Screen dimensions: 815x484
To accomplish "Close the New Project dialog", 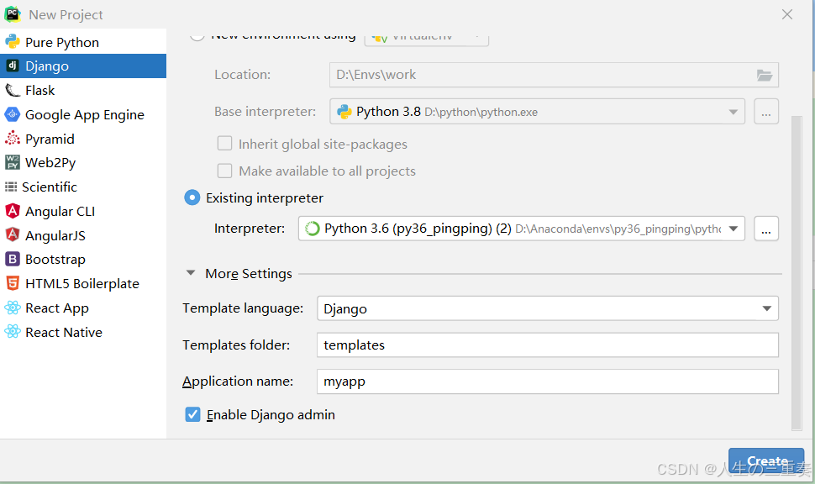I will [787, 14].
